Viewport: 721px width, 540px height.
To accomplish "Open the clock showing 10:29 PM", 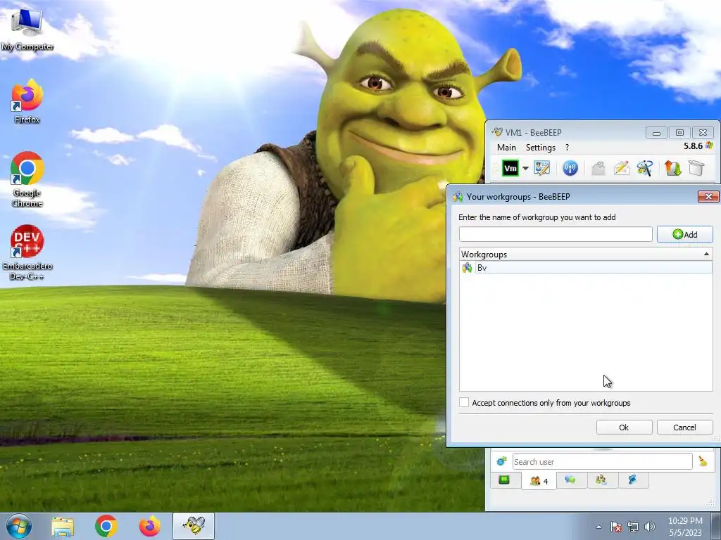I will pyautogui.click(x=685, y=527).
